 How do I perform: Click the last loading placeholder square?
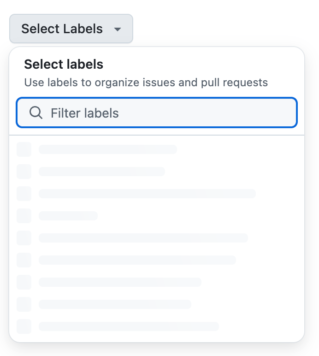[24, 326]
